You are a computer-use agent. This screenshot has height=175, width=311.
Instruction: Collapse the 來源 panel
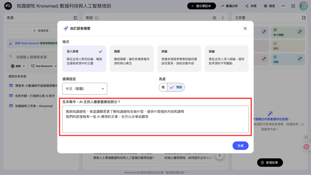75,18
